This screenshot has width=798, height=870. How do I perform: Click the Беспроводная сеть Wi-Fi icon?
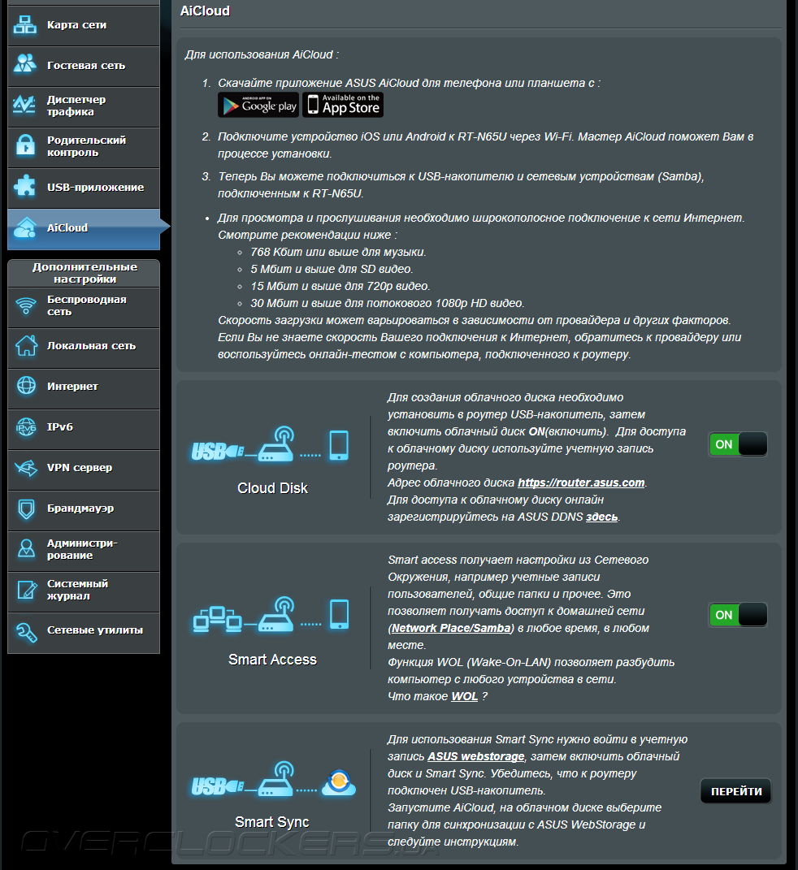pos(26,305)
